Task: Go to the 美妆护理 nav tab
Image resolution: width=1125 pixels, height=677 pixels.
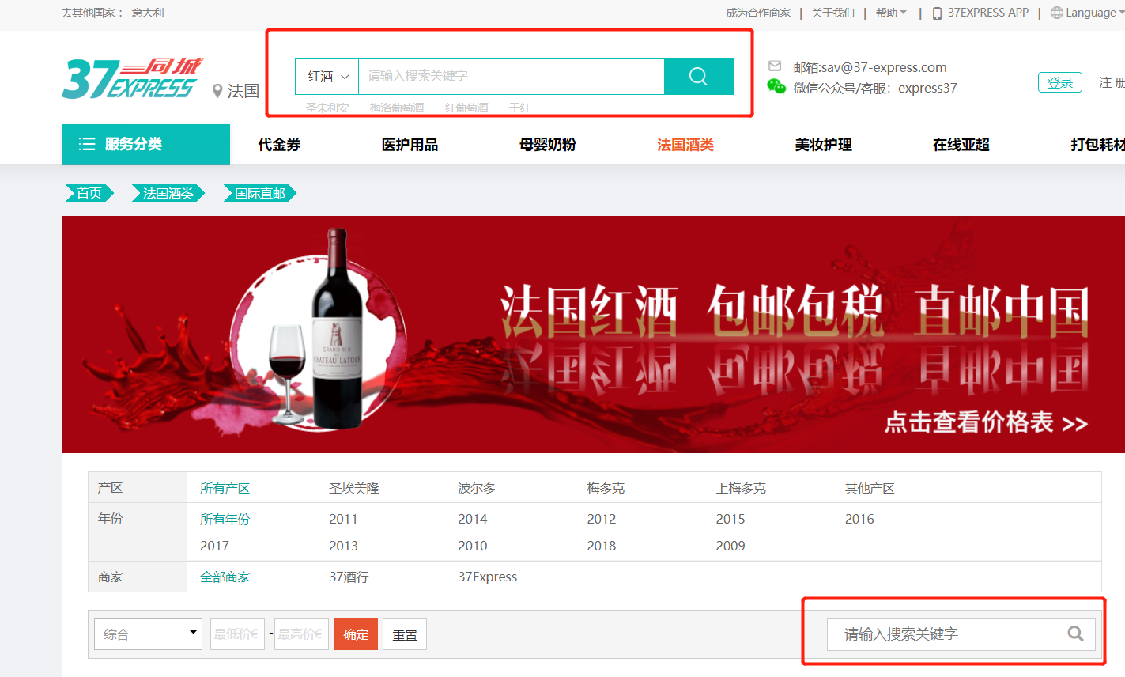Action: 823,145
